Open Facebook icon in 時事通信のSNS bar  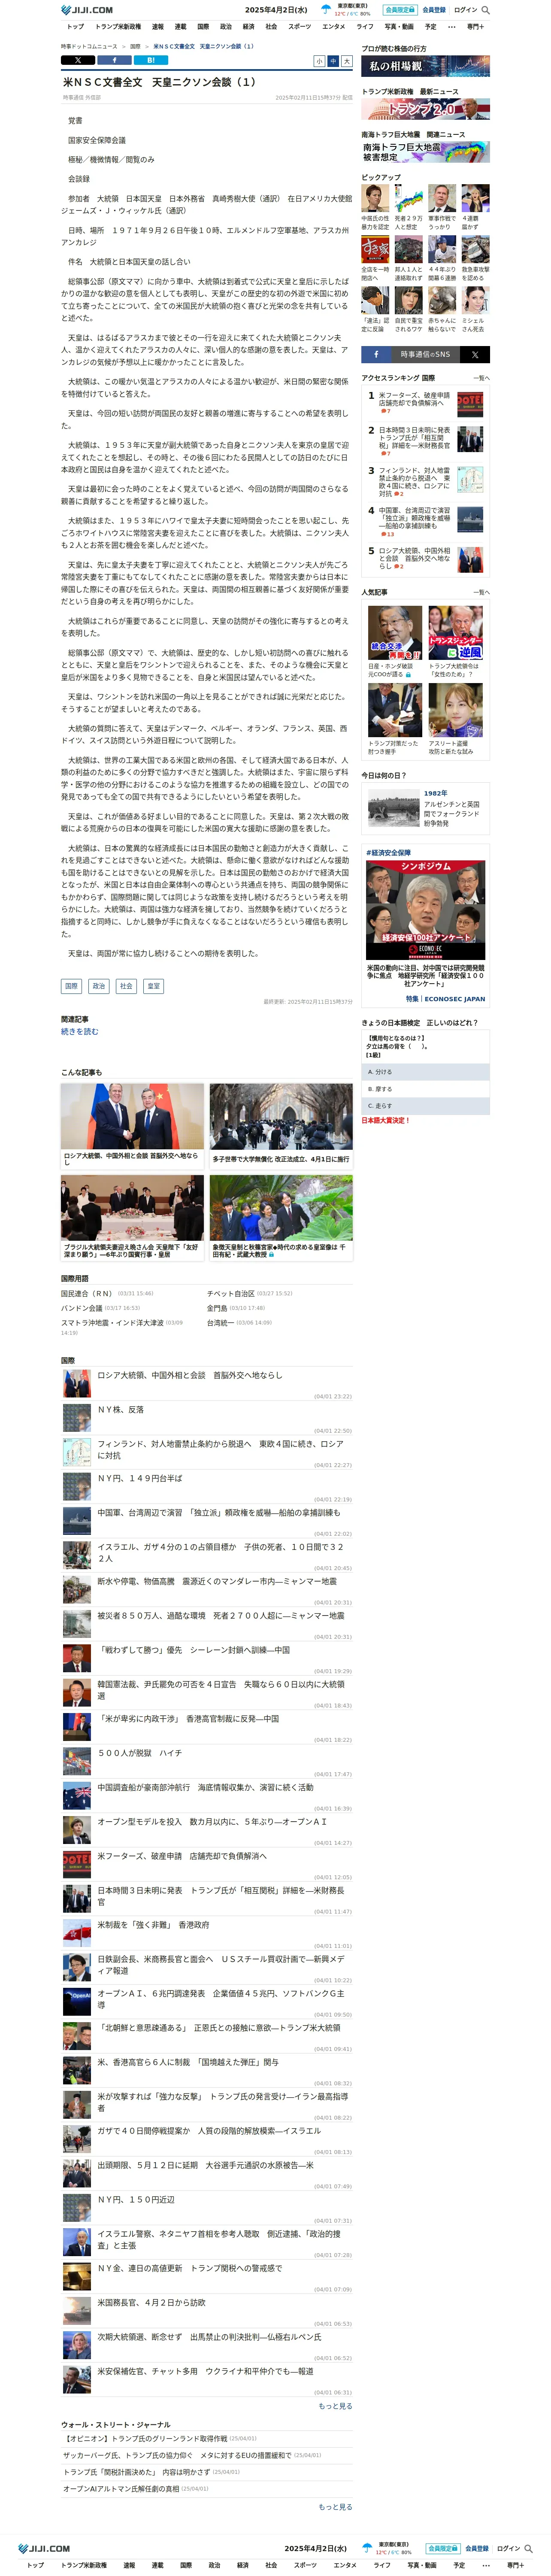tap(376, 354)
